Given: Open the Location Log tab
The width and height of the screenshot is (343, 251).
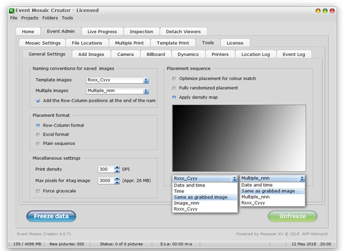Looking at the screenshot, I should pyautogui.click(x=256, y=54).
